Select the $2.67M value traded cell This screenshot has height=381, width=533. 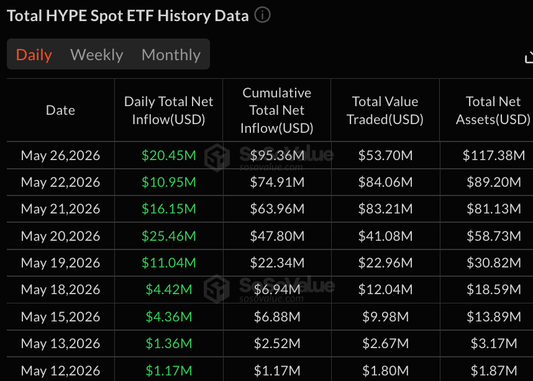(386, 343)
